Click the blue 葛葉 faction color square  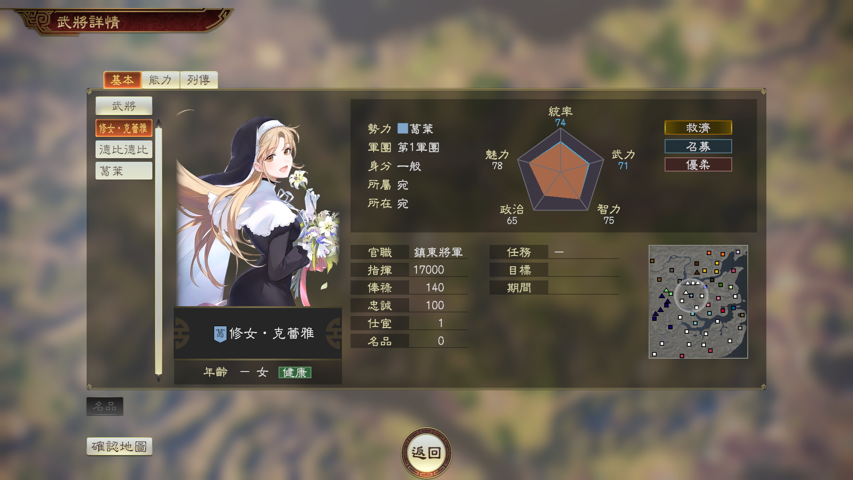(403, 128)
